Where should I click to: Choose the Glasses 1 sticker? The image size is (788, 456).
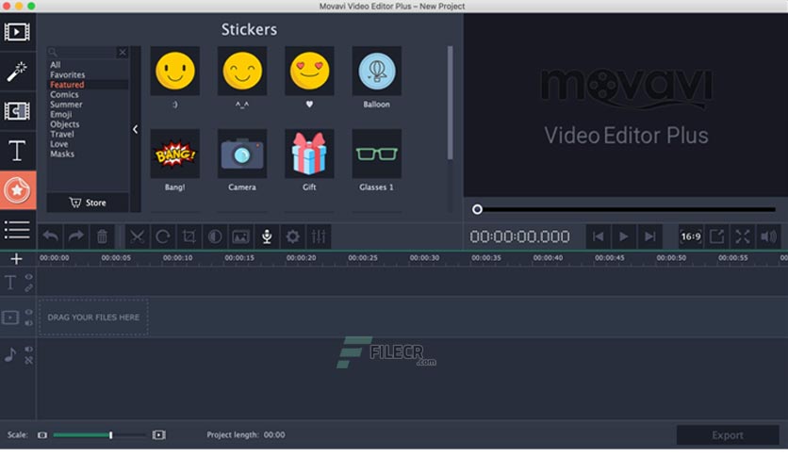(377, 154)
